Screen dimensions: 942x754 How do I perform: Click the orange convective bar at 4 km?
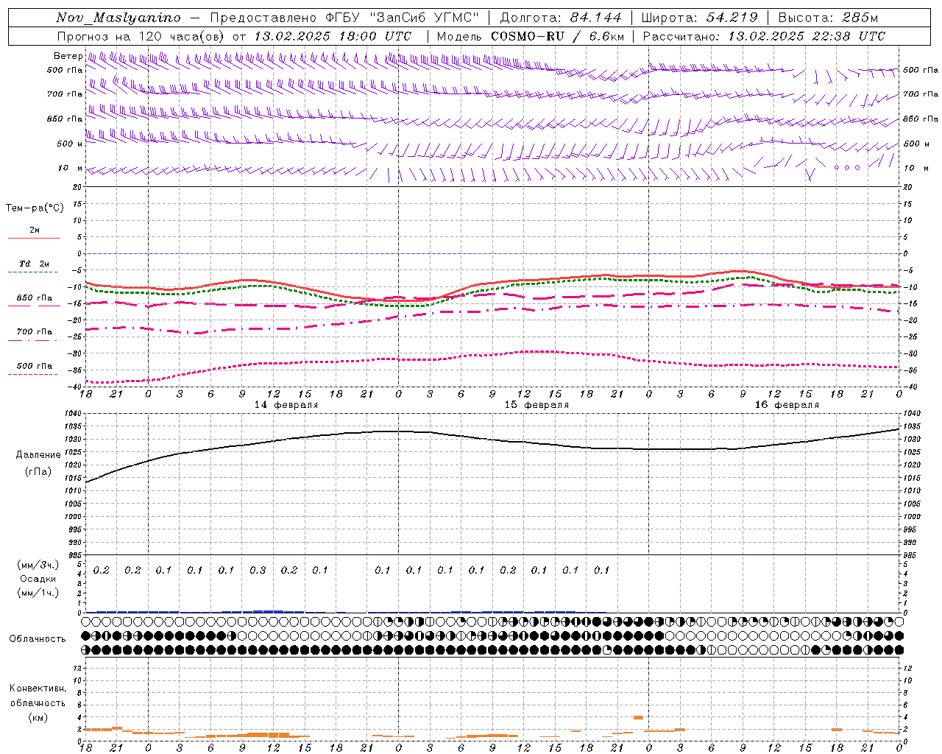coord(638,717)
